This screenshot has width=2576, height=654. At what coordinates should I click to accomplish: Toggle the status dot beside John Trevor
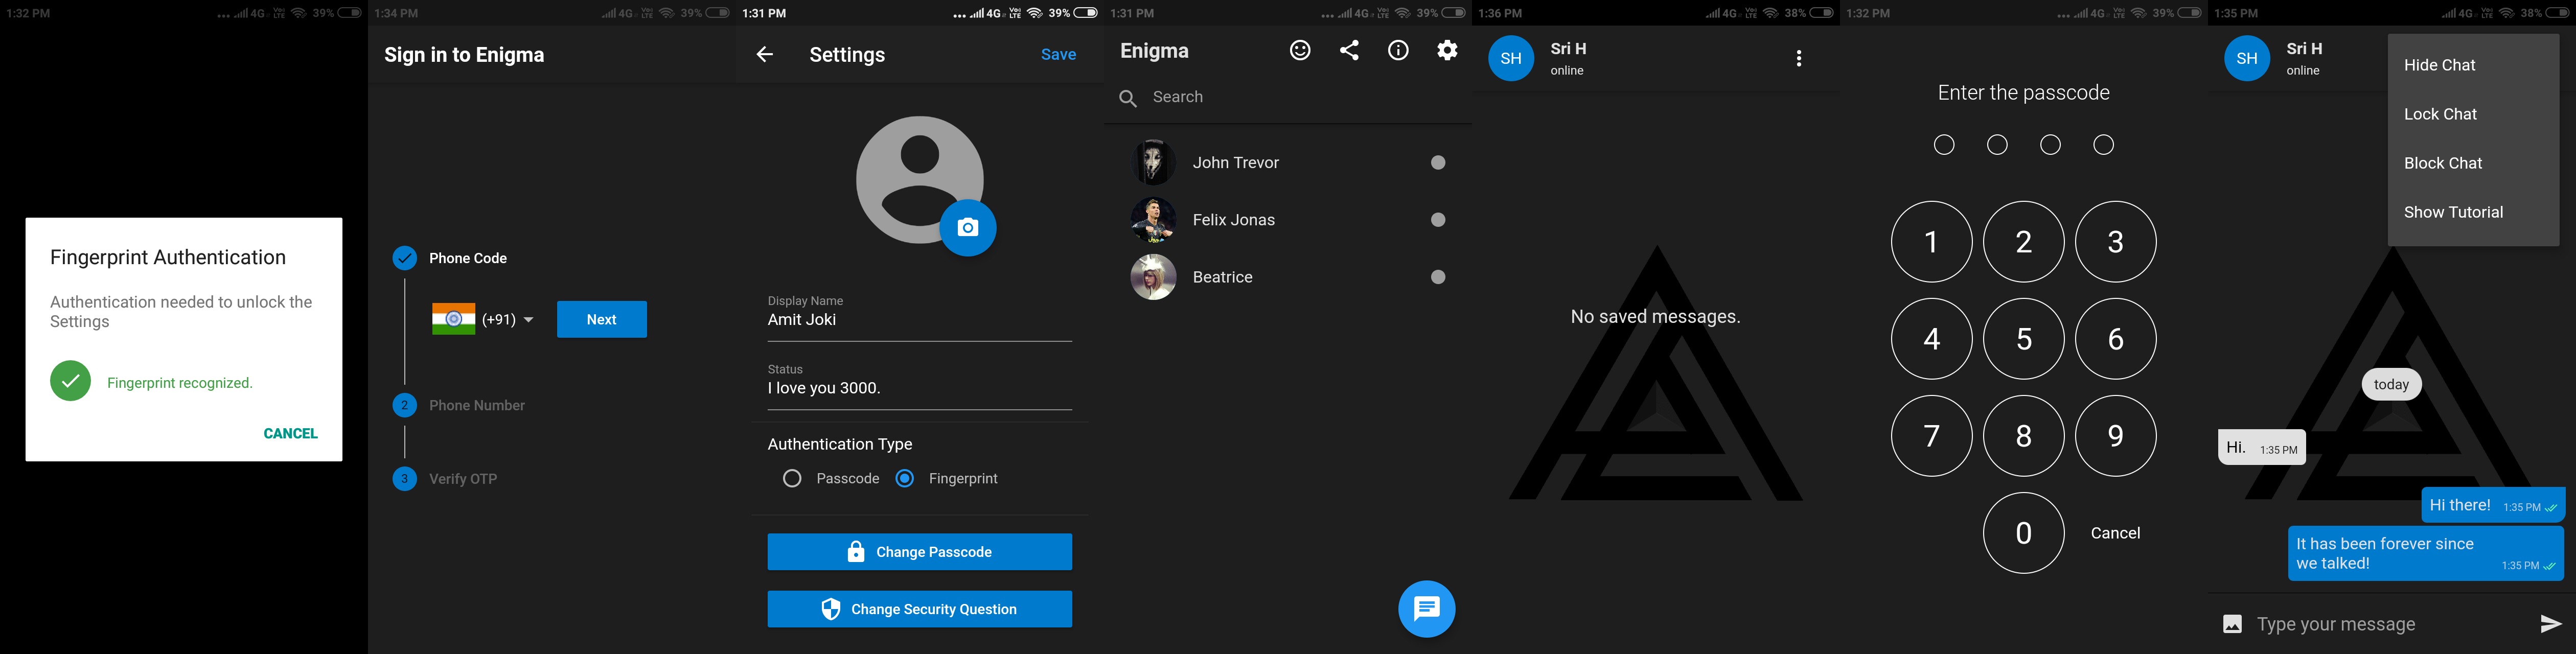[1438, 163]
